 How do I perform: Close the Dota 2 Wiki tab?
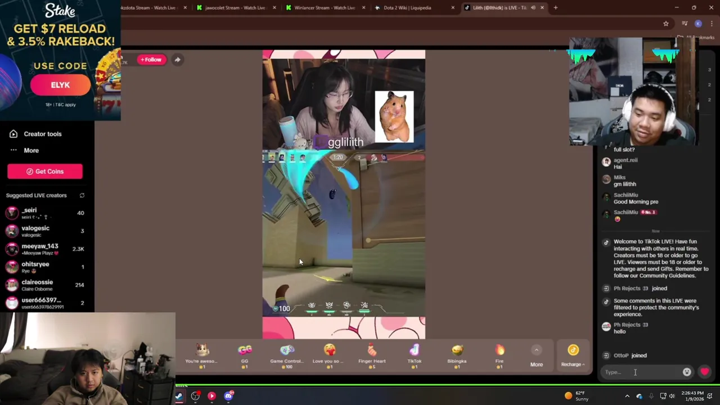(x=453, y=8)
